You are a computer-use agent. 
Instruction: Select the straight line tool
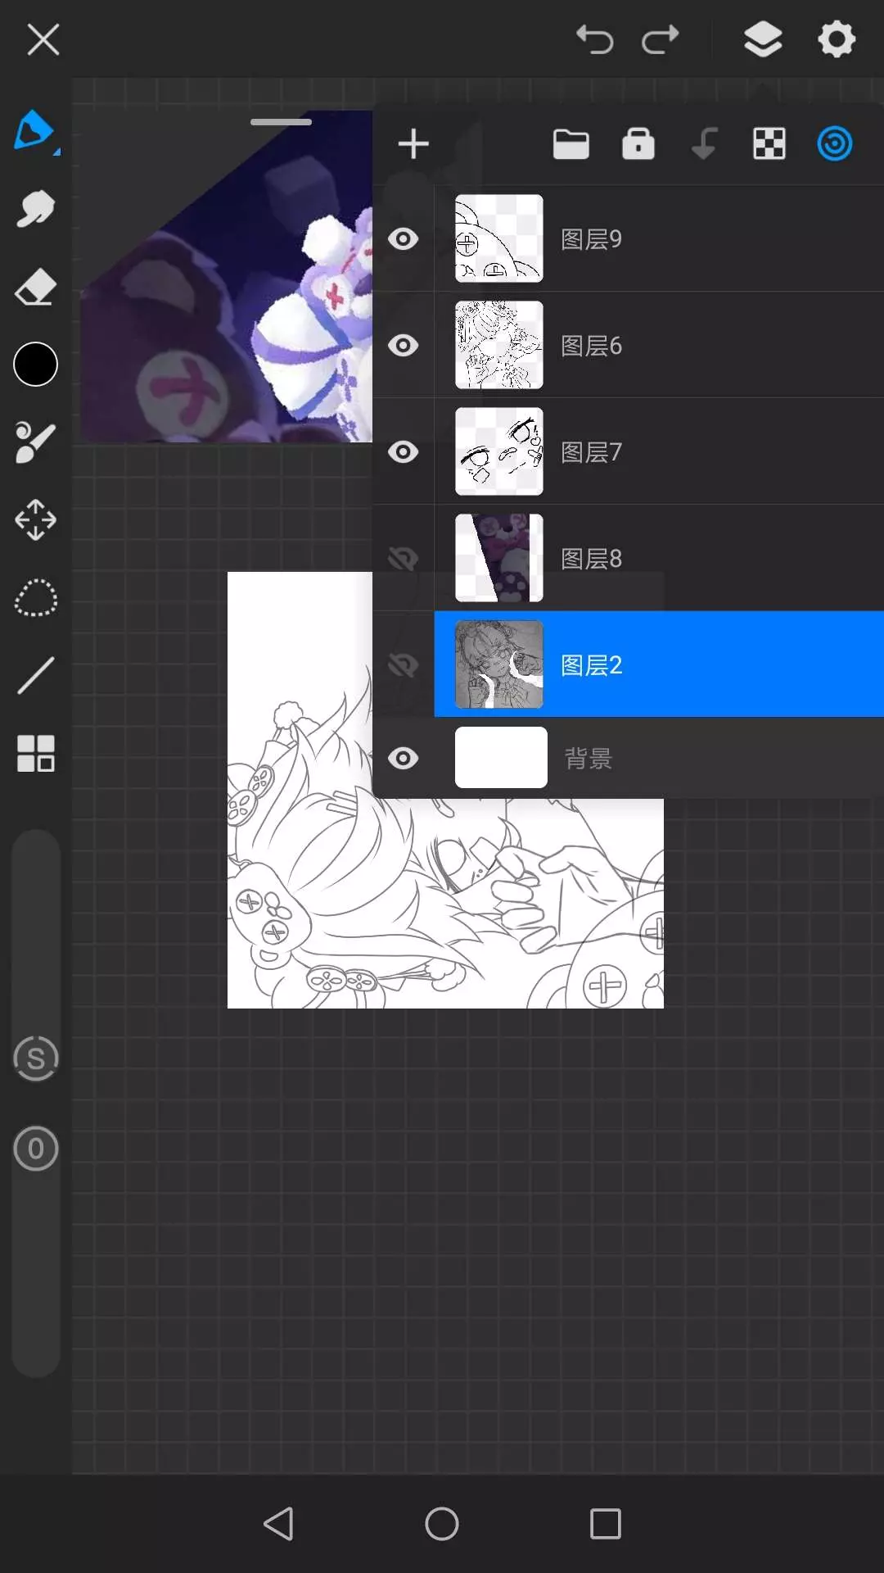35,675
